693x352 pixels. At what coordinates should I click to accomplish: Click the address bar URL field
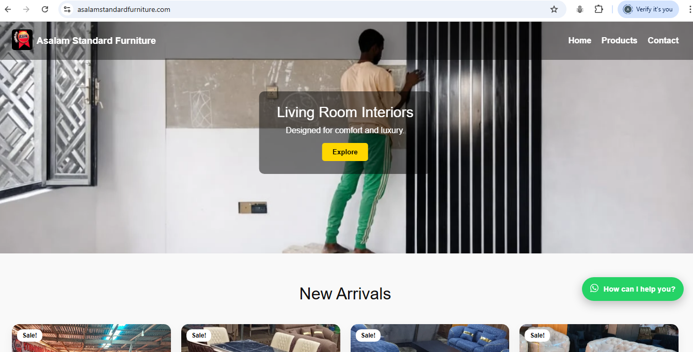[x=310, y=9]
